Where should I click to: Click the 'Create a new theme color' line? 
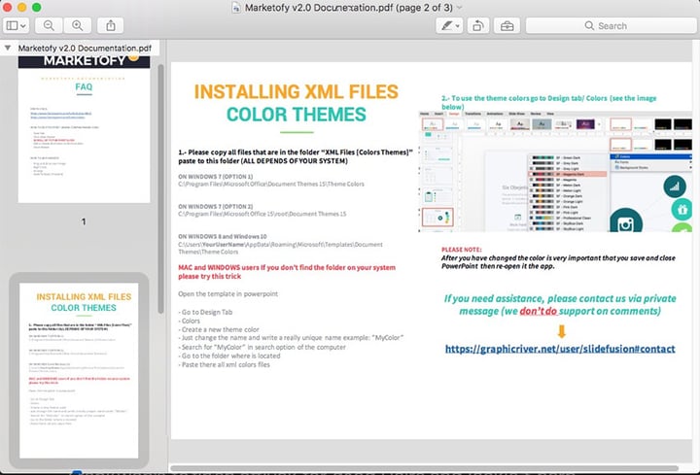(219, 329)
